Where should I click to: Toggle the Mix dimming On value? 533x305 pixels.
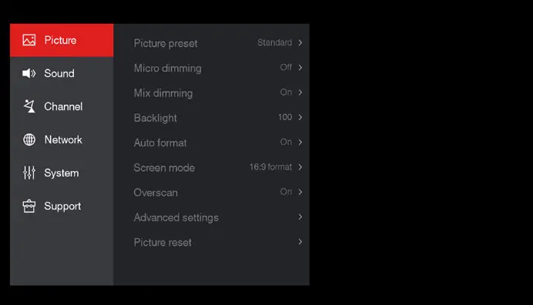[286, 92]
